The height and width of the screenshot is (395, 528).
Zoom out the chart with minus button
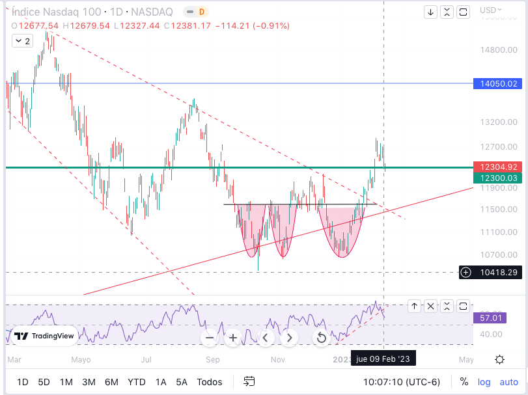pyautogui.click(x=210, y=337)
